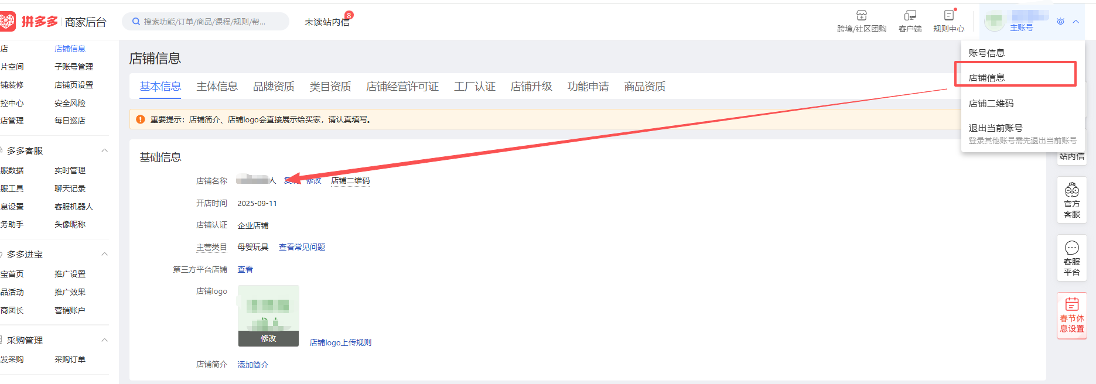Switch to the 主体信息 tab

pos(217,87)
